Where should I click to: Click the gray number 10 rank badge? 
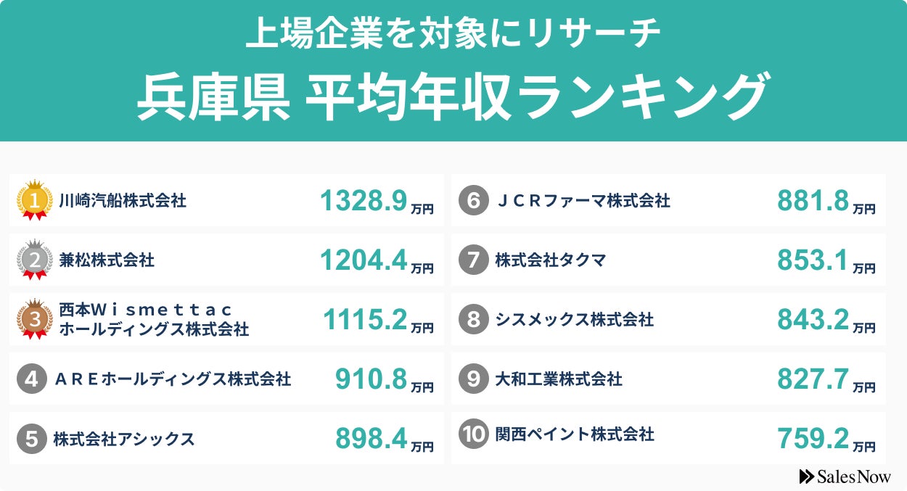(x=474, y=434)
